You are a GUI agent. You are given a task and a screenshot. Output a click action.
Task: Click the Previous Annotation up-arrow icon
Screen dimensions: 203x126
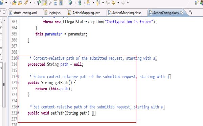pos(98,3)
